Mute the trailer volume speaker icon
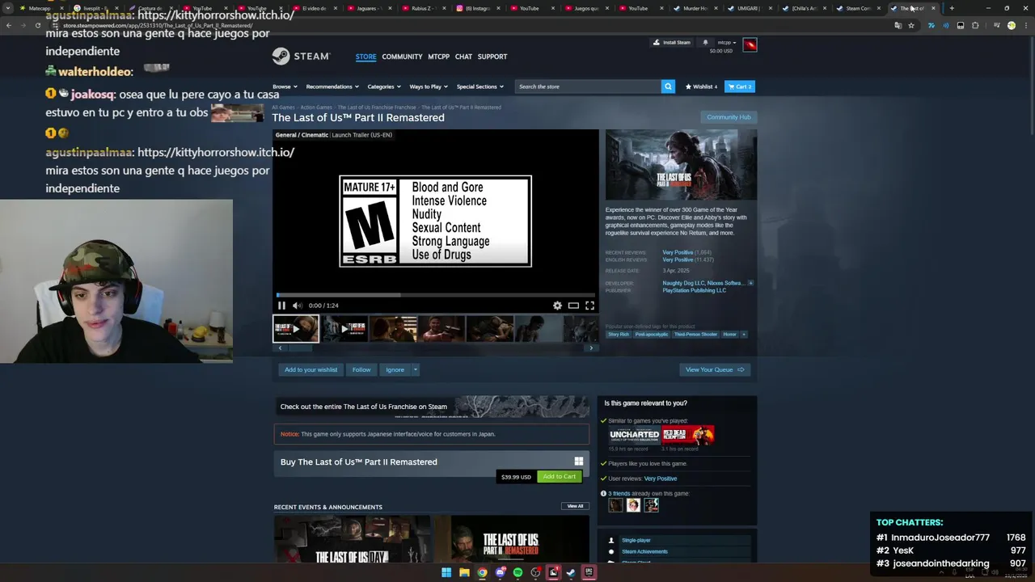 (x=297, y=306)
